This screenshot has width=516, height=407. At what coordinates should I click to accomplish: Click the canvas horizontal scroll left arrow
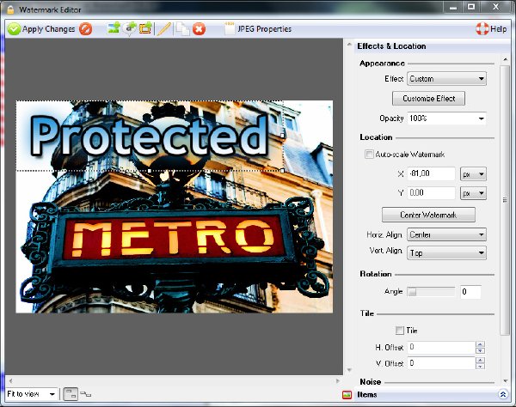coord(11,380)
